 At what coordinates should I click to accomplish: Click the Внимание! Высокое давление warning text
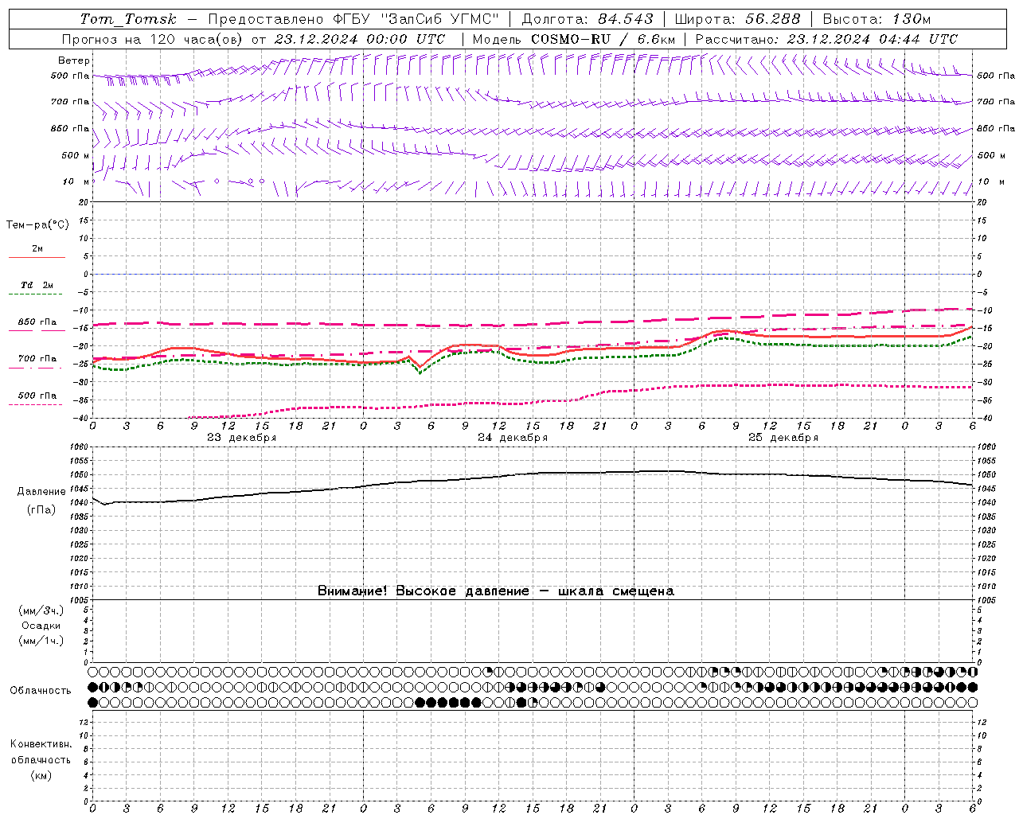(x=496, y=591)
